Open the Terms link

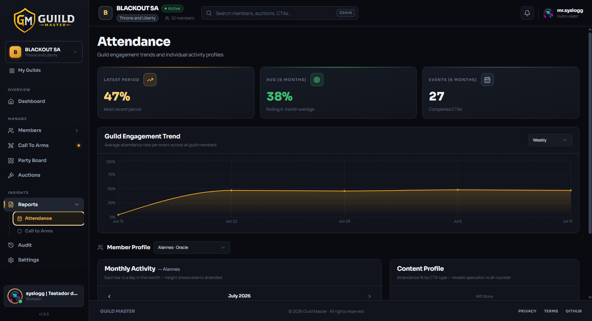[551, 311]
